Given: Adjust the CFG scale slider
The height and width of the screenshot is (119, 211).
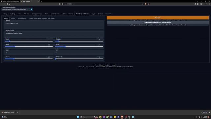Looking at the screenshot, I should 79,41.
